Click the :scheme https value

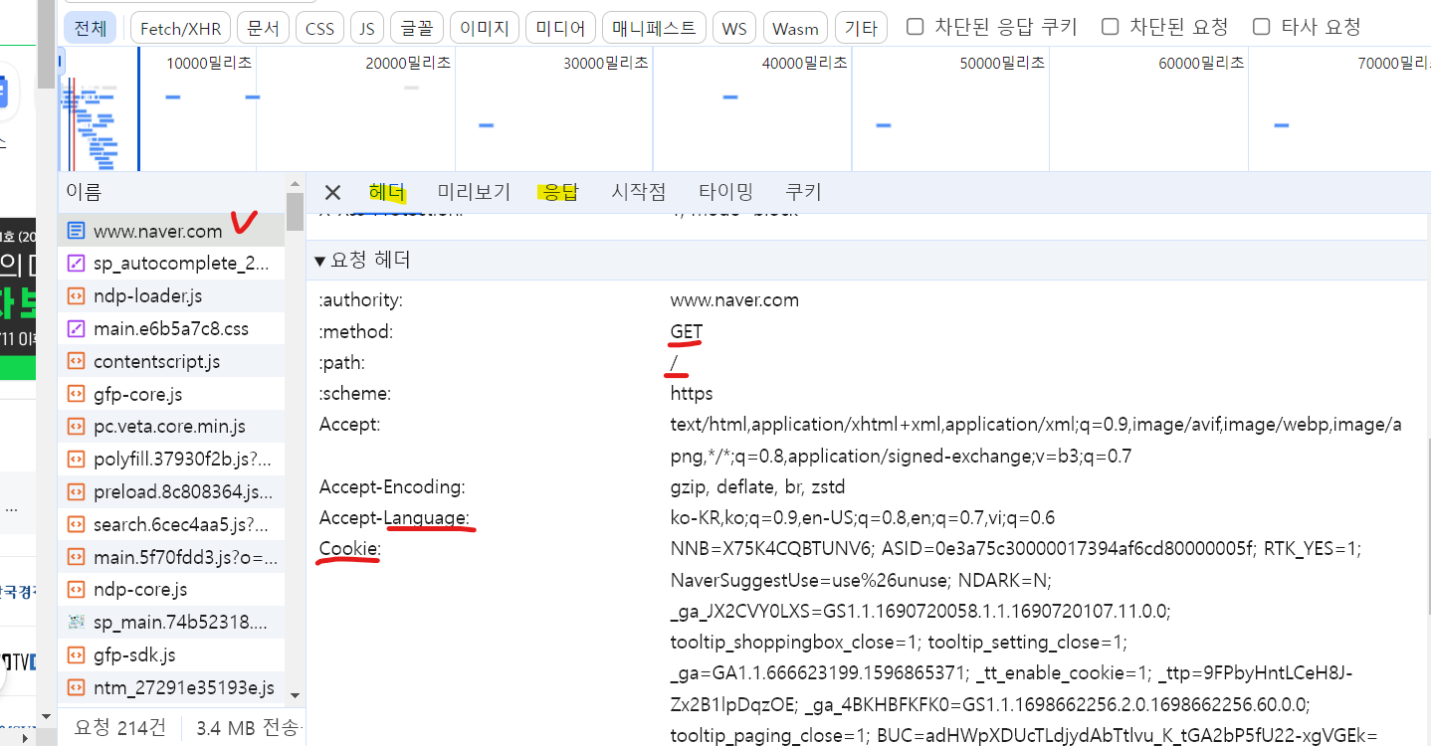point(692,393)
